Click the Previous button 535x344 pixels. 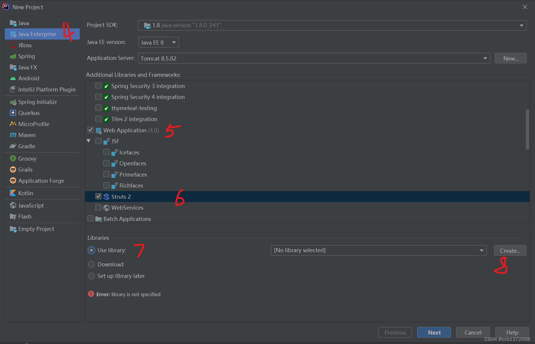tap(395, 332)
